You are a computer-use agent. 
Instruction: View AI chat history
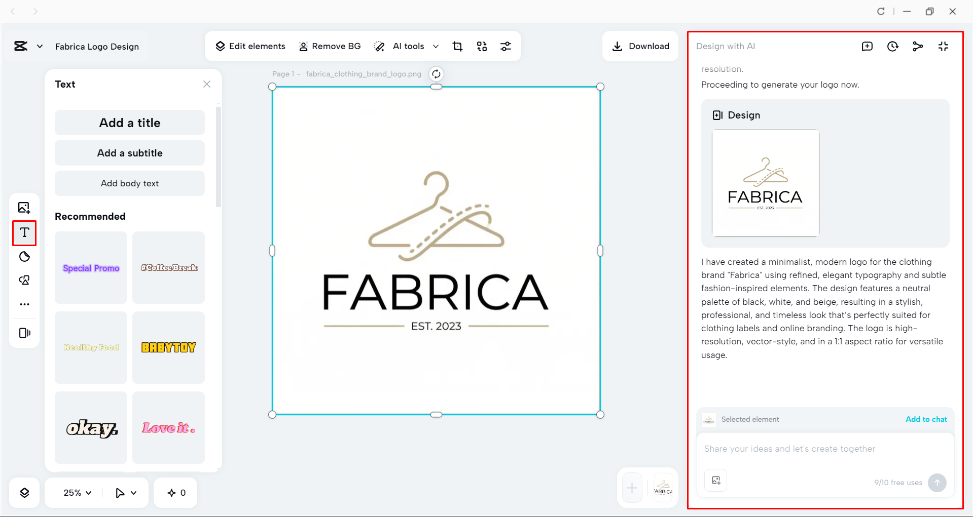(893, 46)
